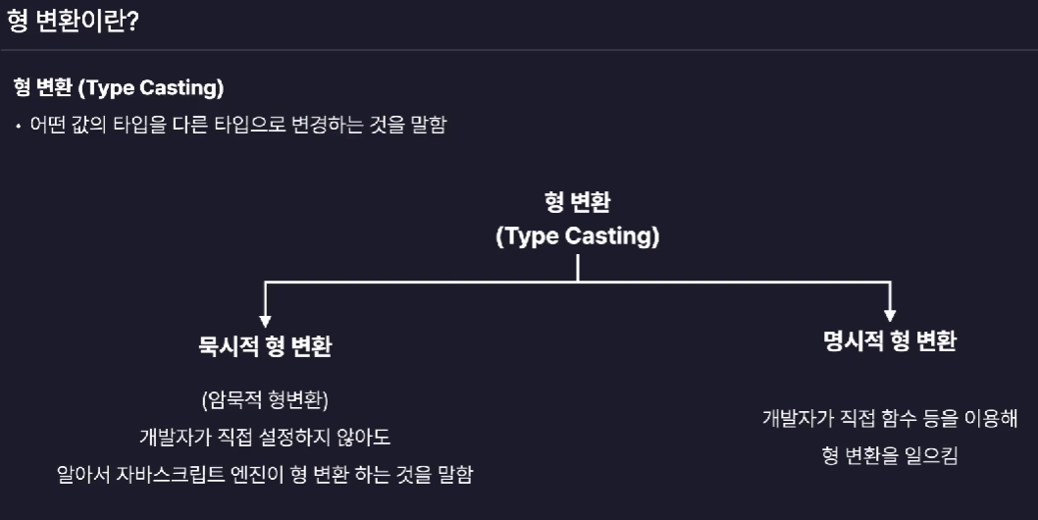
Task: Click the line '개발자가 직접 함수 등을 이용해'
Action: coord(890,419)
